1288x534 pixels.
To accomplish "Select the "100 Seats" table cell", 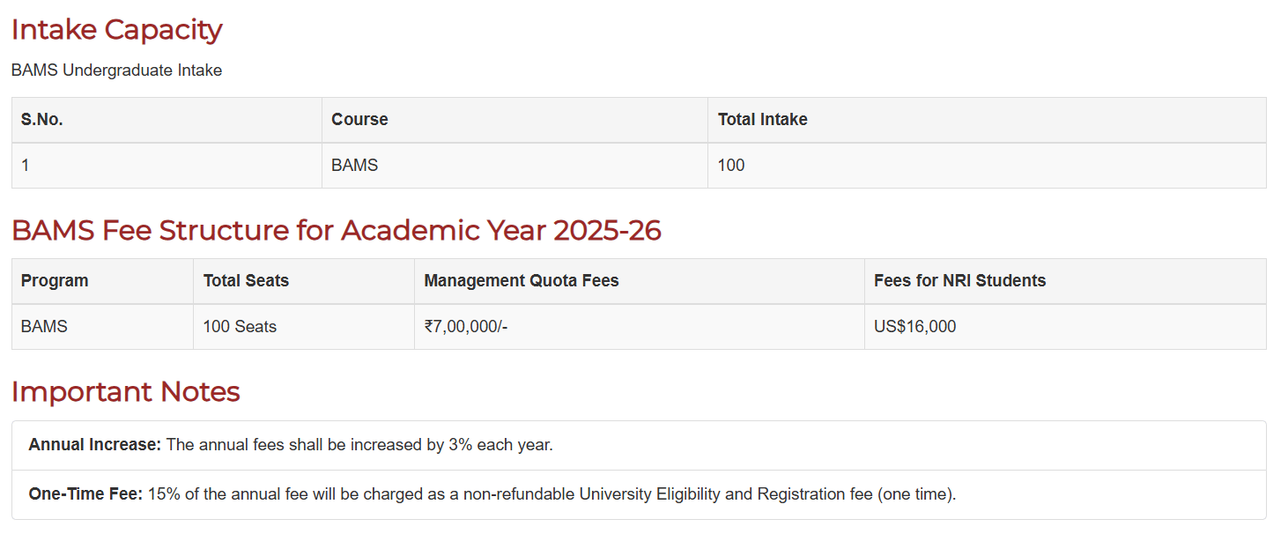I will 240,327.
